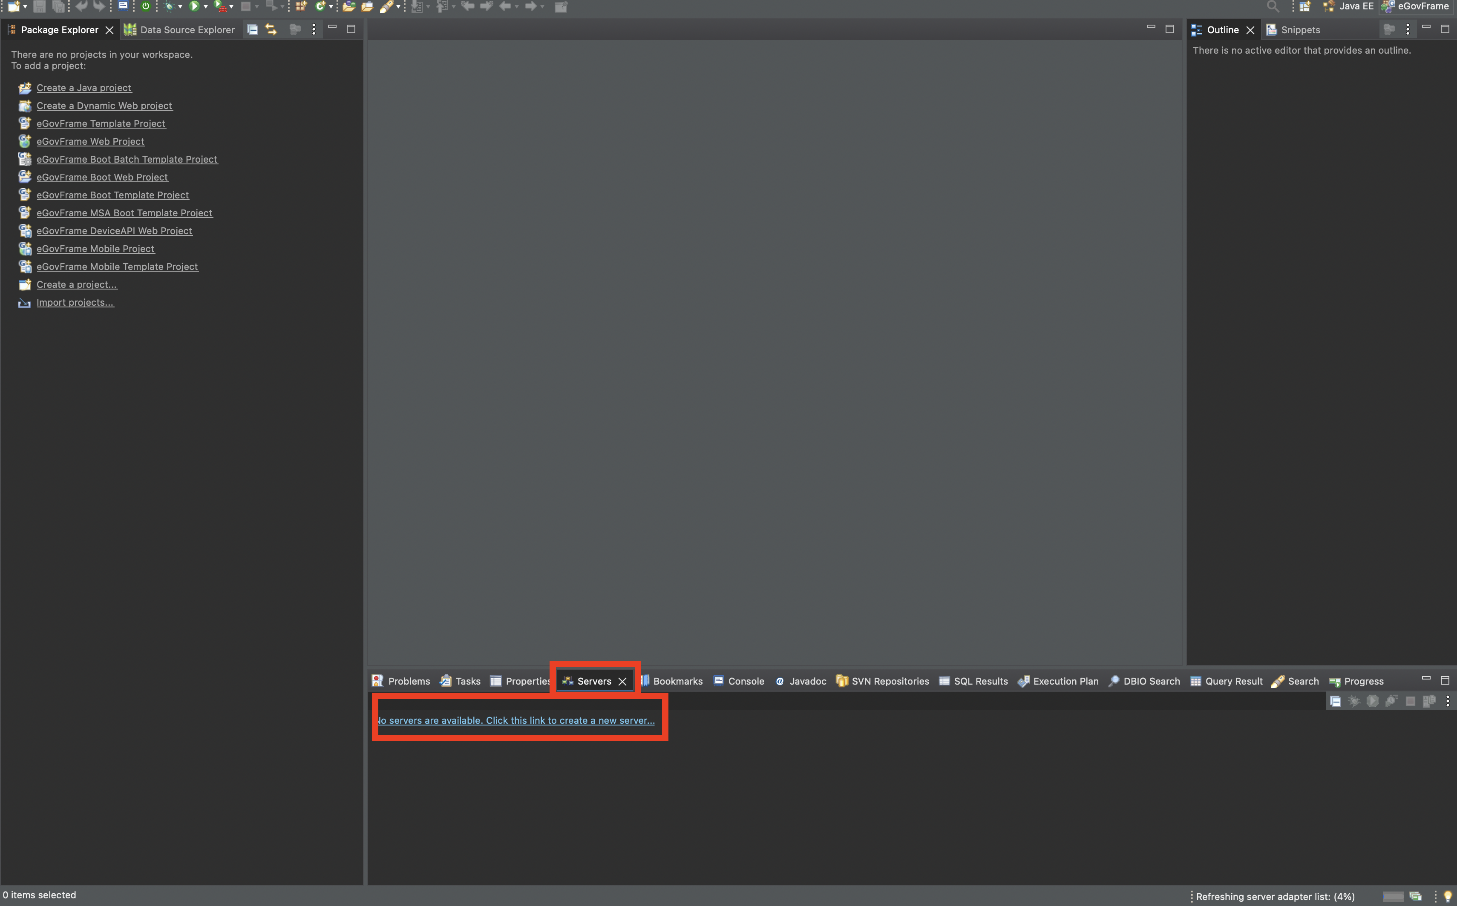
Task: Open Package Explorer view menu (three dots)
Action: tap(314, 29)
